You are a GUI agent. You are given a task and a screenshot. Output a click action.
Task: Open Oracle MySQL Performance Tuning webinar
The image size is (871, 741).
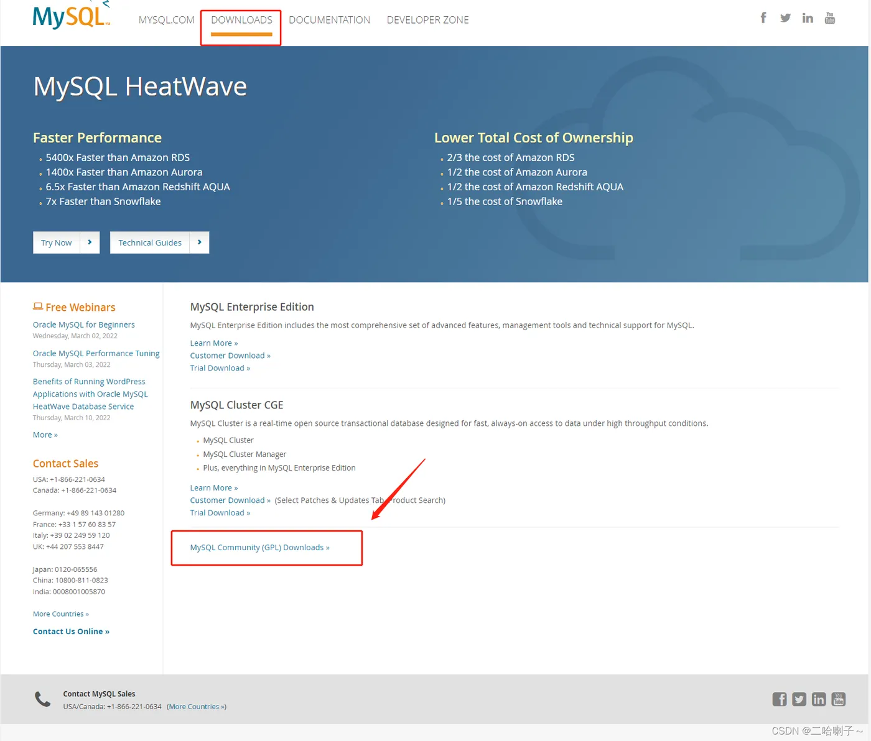[96, 353]
